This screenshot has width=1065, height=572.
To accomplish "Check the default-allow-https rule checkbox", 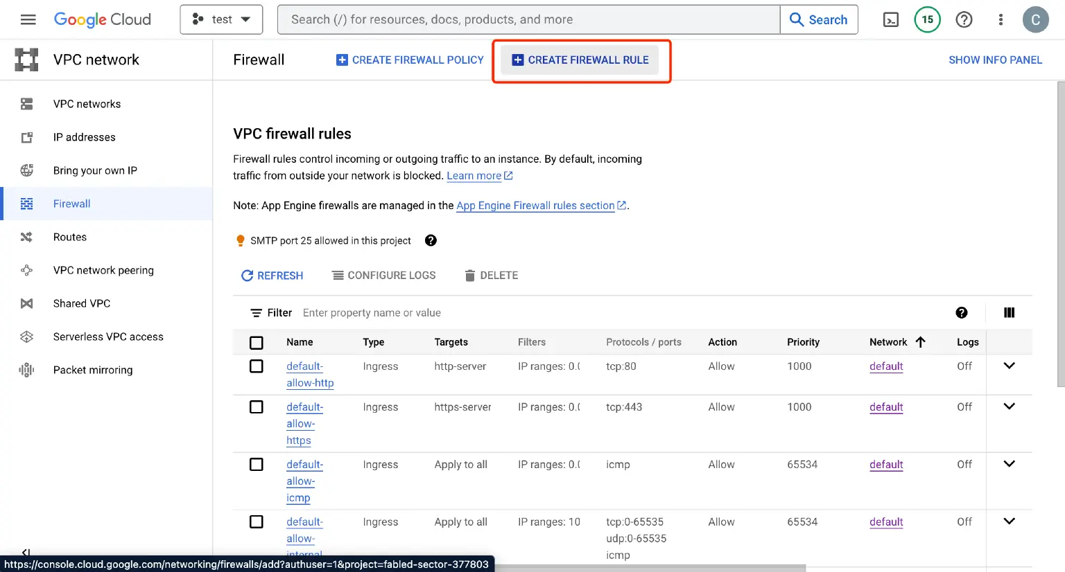I will point(257,406).
